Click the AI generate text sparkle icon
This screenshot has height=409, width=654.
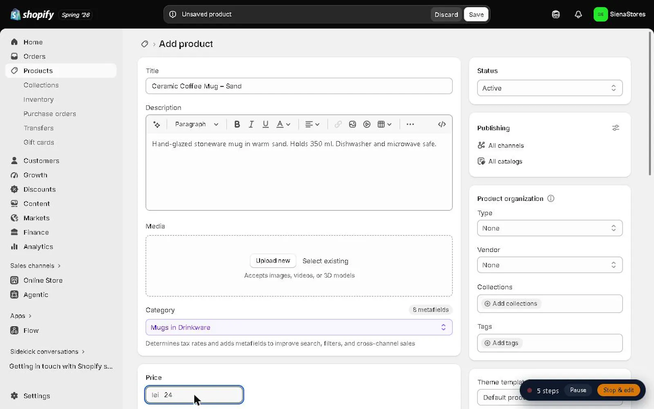(x=157, y=124)
